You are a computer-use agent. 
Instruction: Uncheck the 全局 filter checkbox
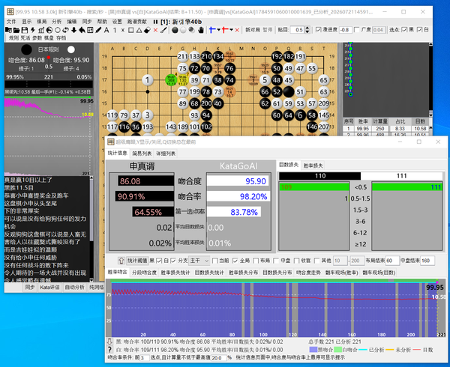(235, 261)
